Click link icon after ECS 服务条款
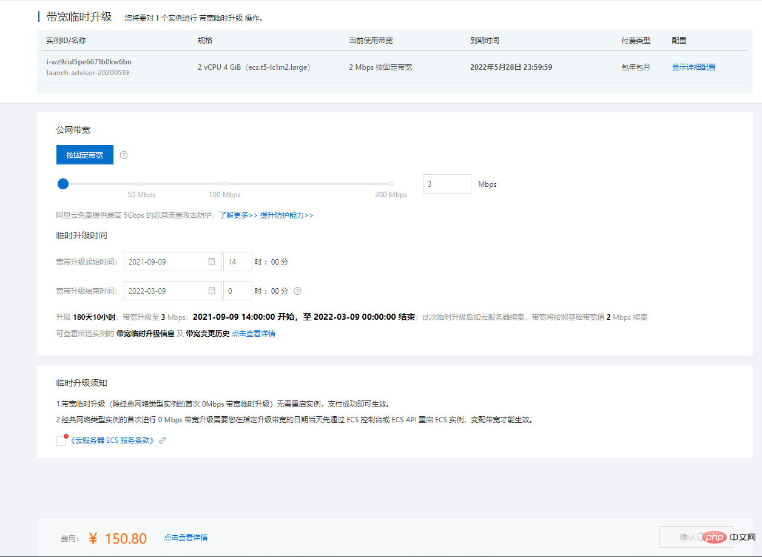This screenshot has width=762, height=557. [x=163, y=441]
